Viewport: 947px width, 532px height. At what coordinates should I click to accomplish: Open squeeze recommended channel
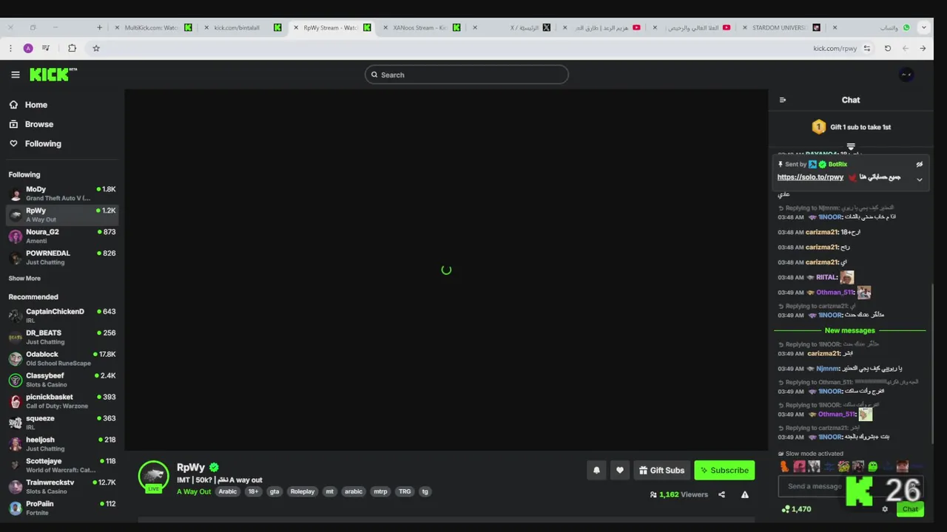click(x=62, y=423)
